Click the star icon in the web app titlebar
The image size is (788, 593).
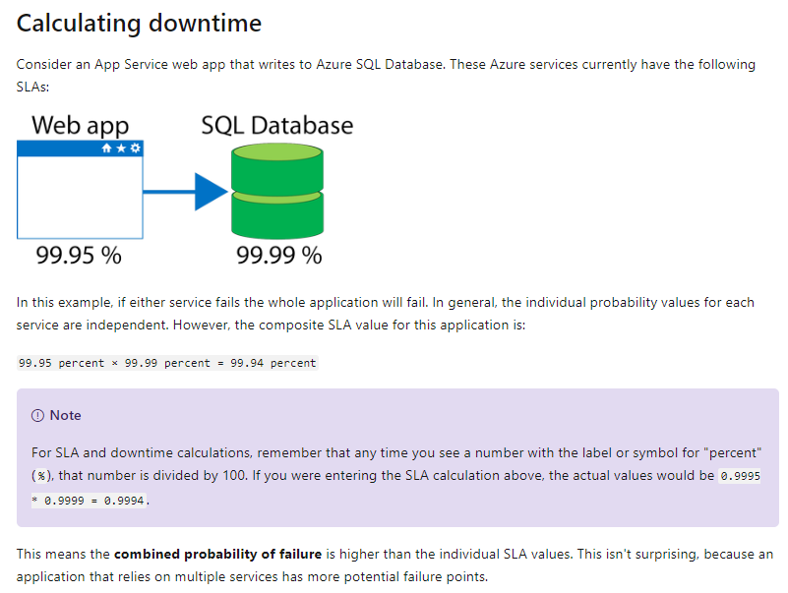coord(121,148)
